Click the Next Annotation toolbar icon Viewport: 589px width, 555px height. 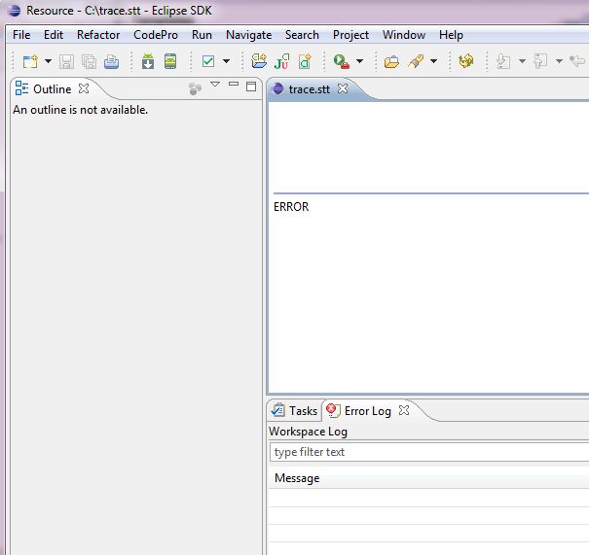503,61
